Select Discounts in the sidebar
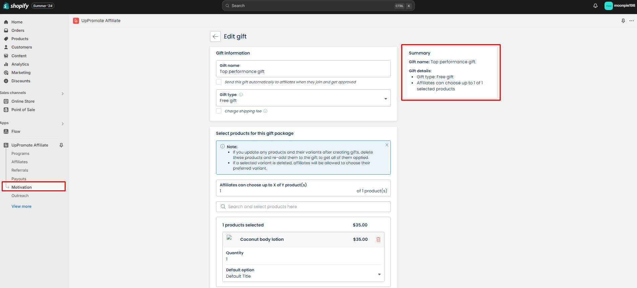Image resolution: width=637 pixels, height=288 pixels. pos(21,81)
